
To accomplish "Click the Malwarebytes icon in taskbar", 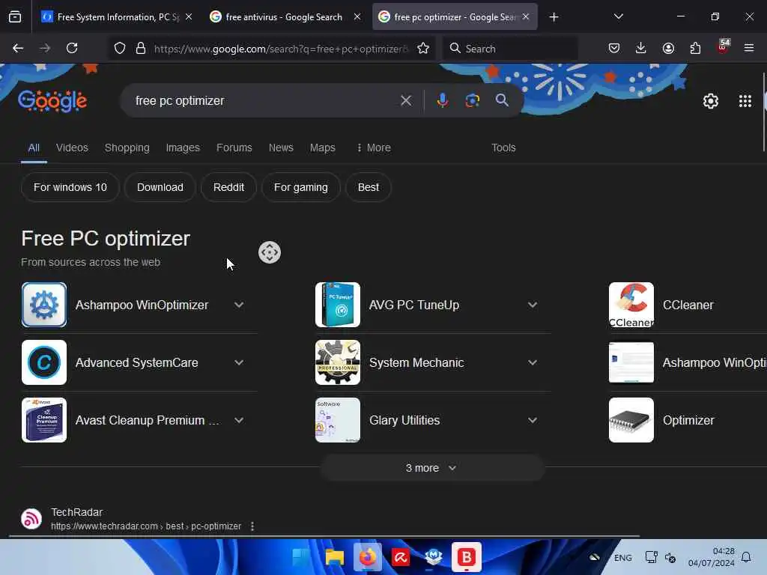I will pyautogui.click(x=434, y=557).
